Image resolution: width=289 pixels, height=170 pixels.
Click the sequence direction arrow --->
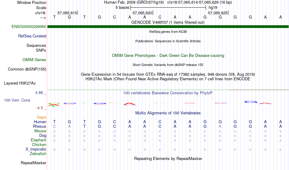(43, 18)
